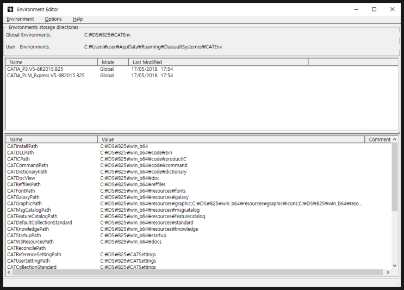The width and height of the screenshot is (404, 290).
Task: Click the horizontal scroll right arrow
Action: pyautogui.click(x=388, y=272)
